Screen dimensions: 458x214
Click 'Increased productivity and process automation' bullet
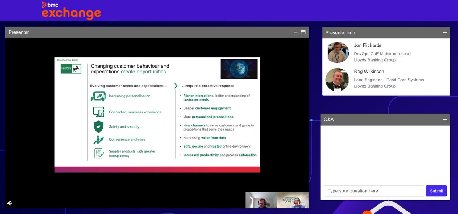(x=220, y=155)
